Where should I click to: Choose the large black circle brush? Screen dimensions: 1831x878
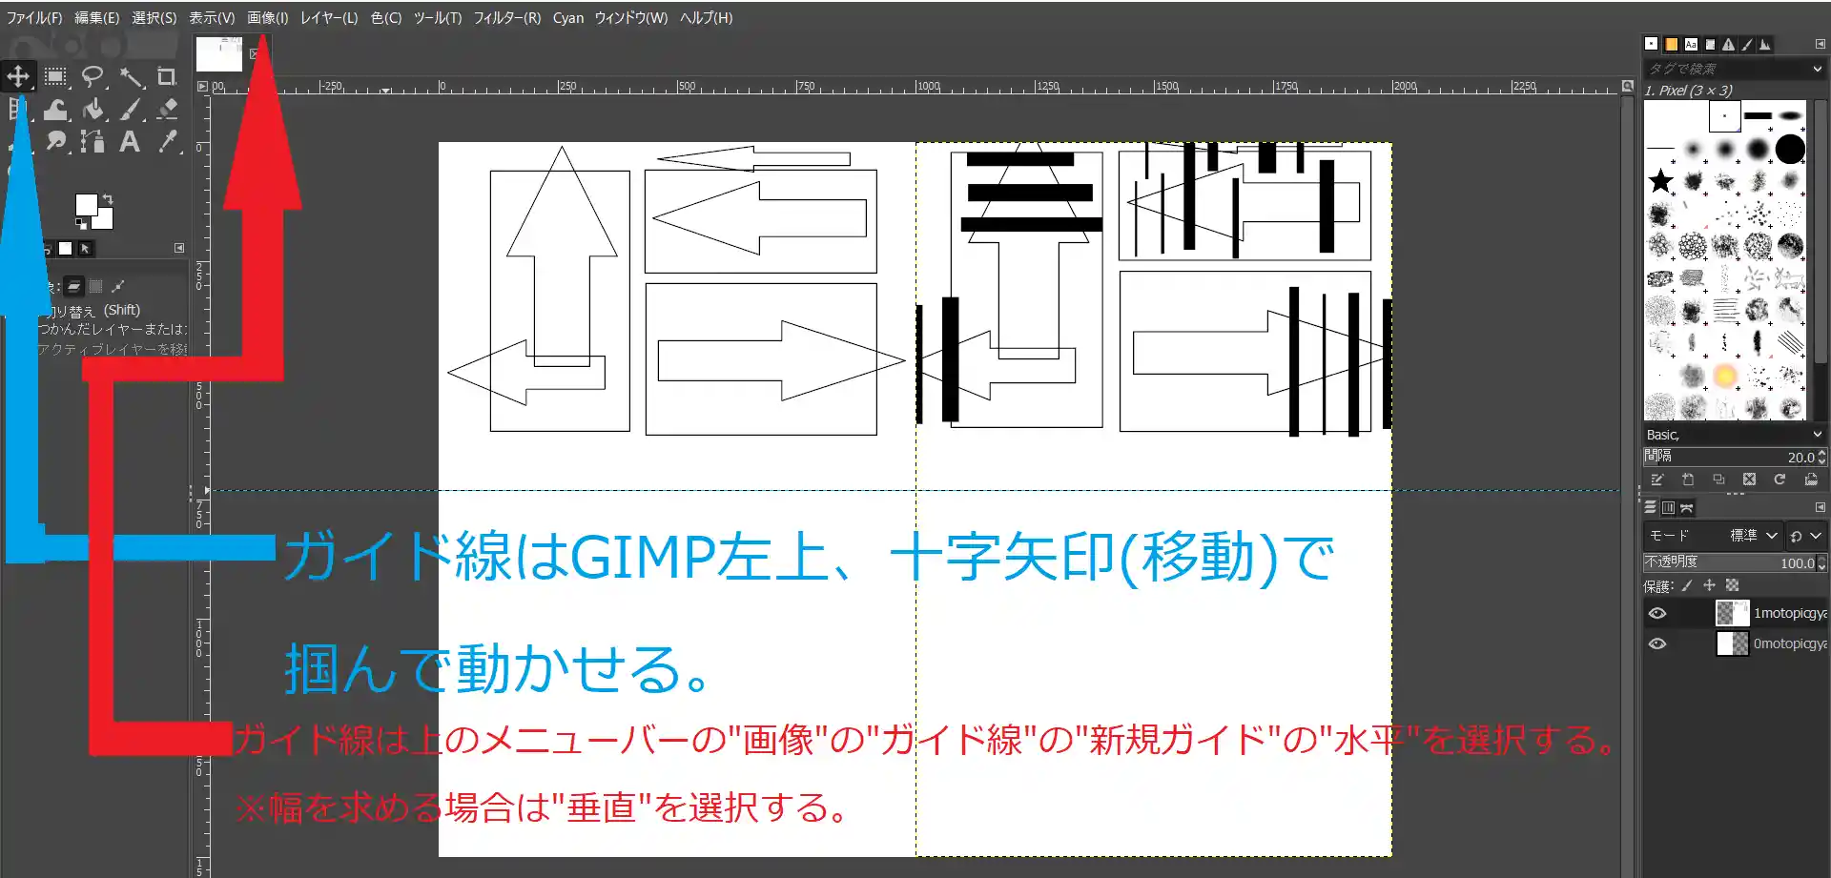coord(1791,150)
